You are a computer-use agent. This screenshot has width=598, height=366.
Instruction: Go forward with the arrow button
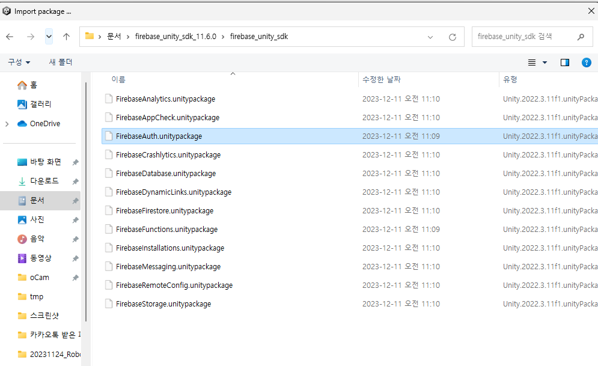pos(31,37)
